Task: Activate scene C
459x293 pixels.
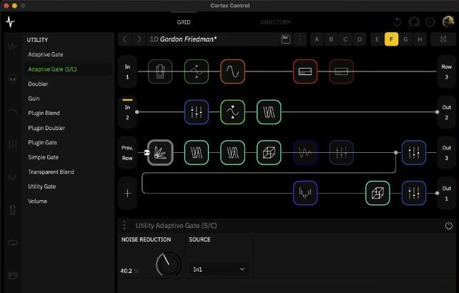Action: click(345, 39)
